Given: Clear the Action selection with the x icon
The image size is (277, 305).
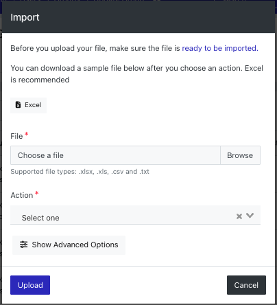Looking at the screenshot, I should (239, 216).
